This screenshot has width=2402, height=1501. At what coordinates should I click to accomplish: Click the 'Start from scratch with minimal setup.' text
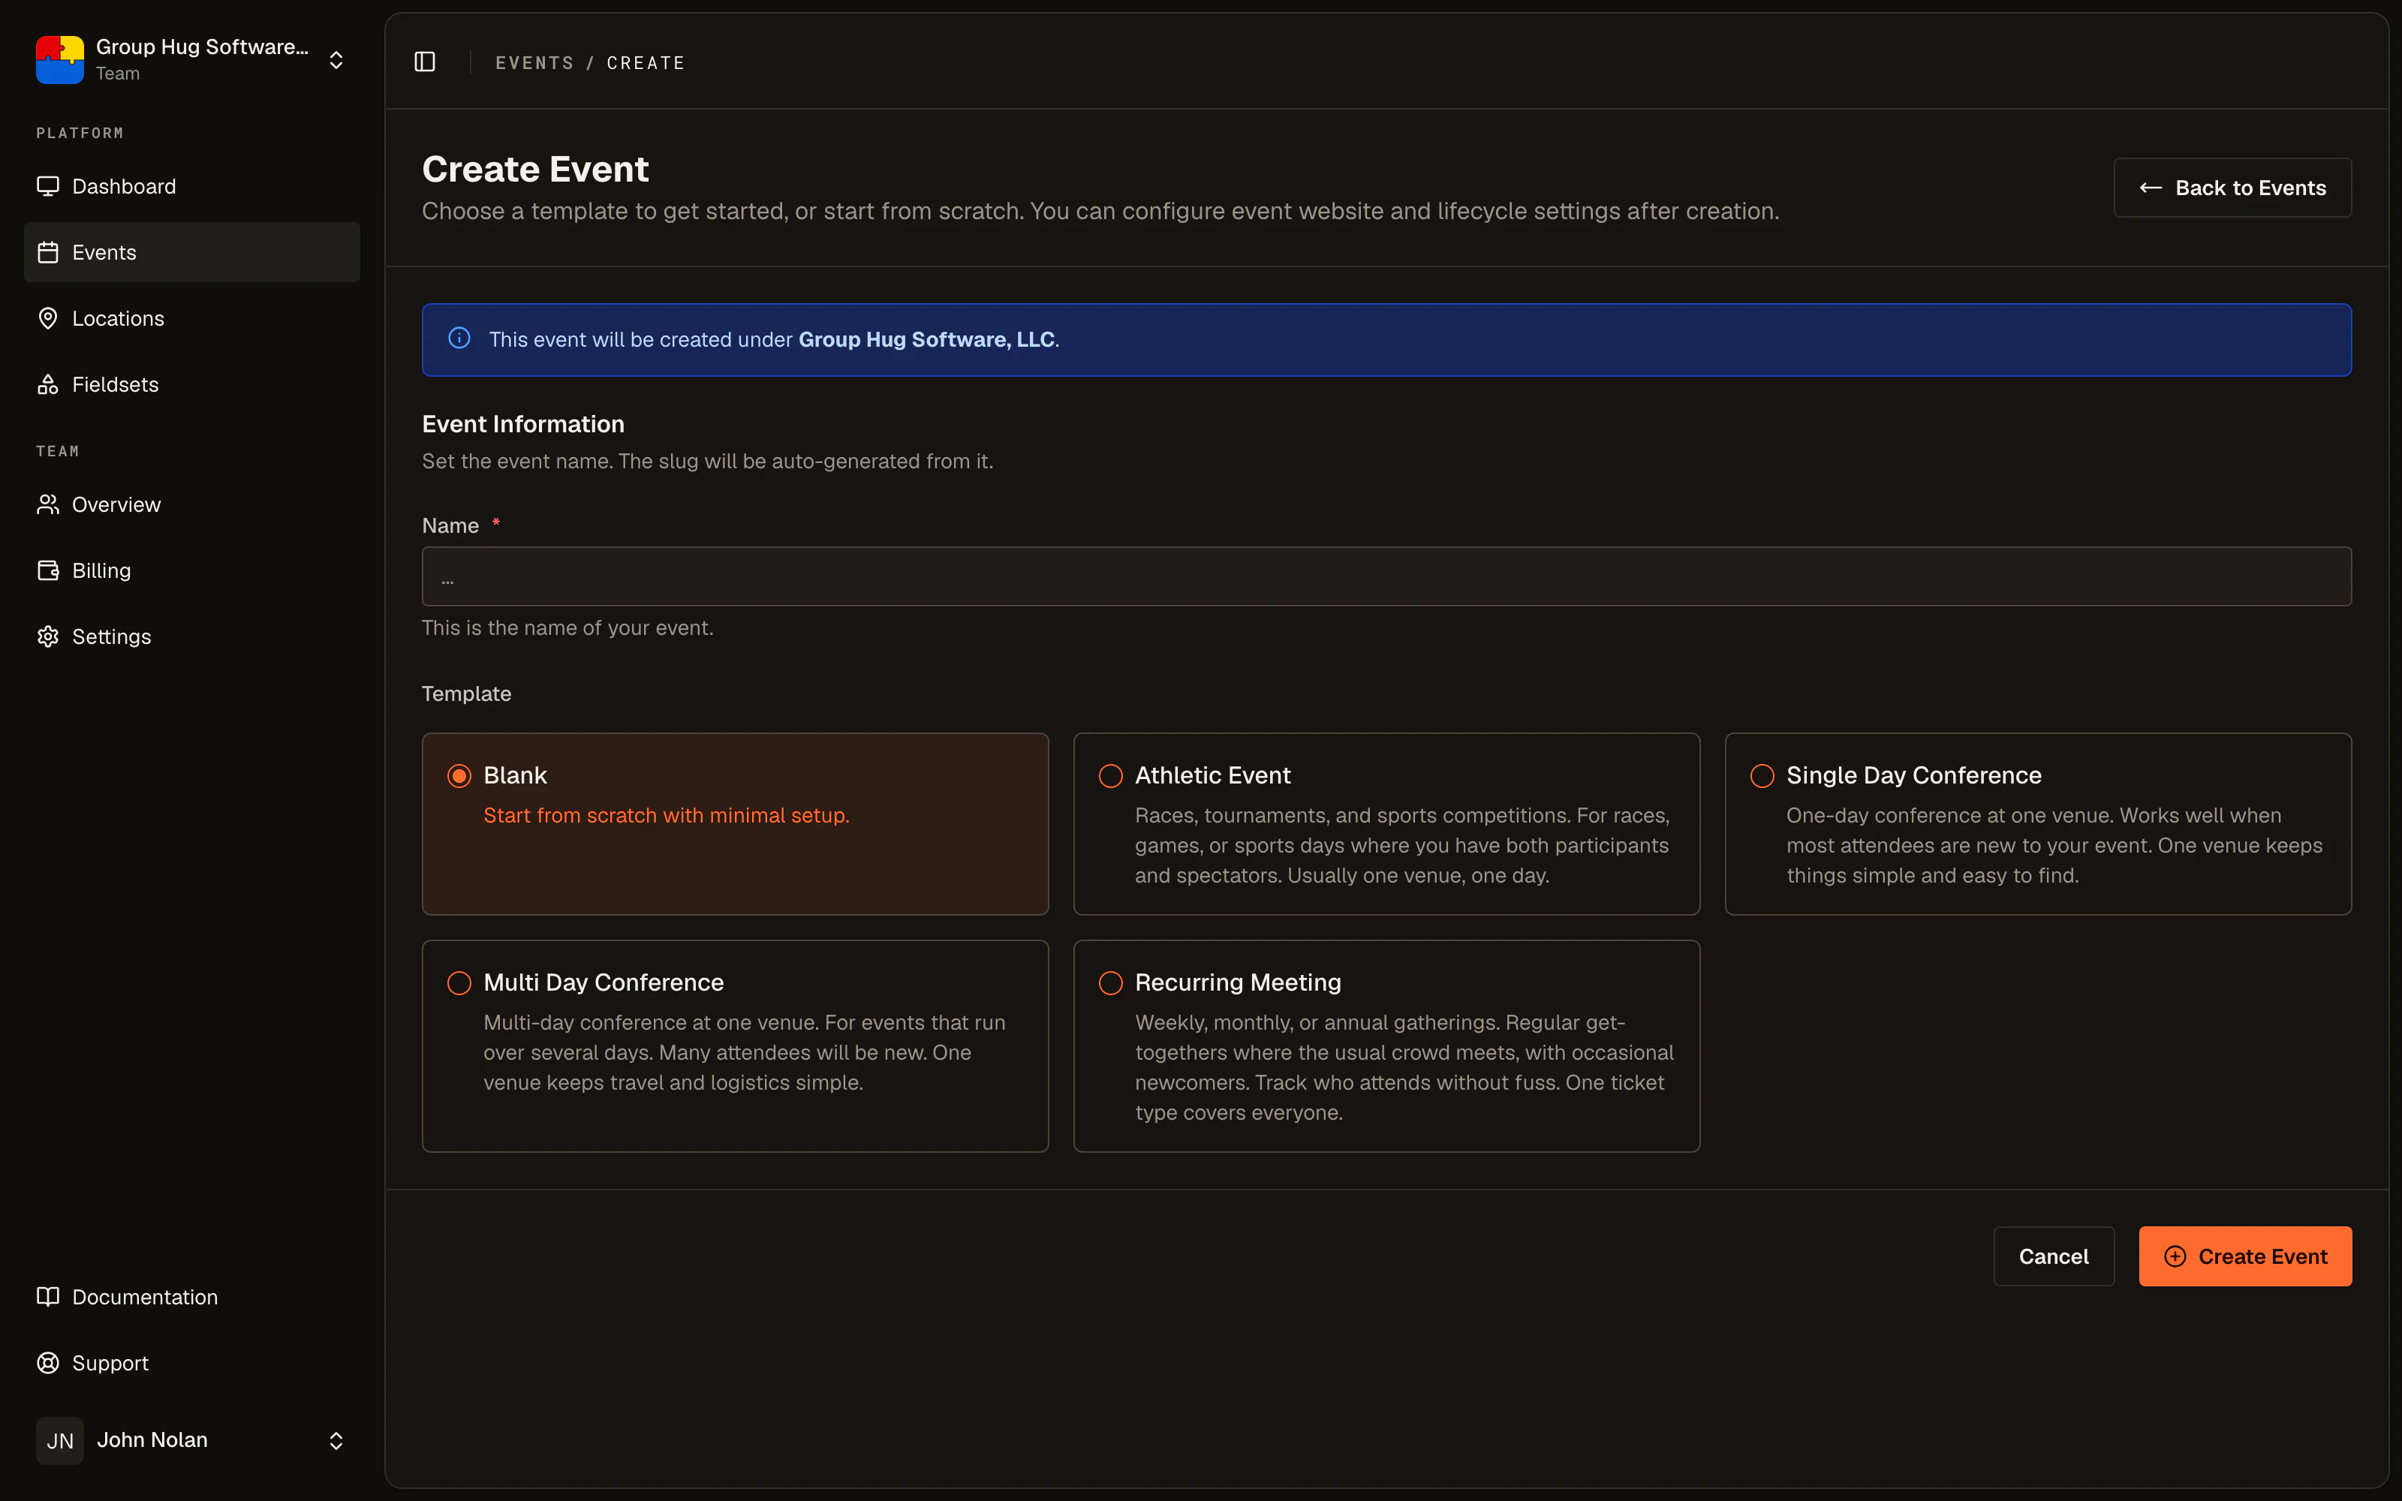tap(666, 815)
